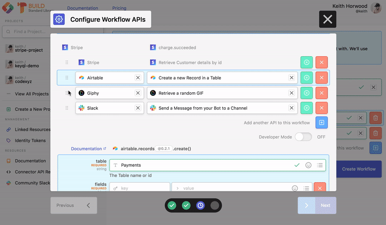Open View All Projects
This screenshot has height=225, width=386.
[28, 94]
